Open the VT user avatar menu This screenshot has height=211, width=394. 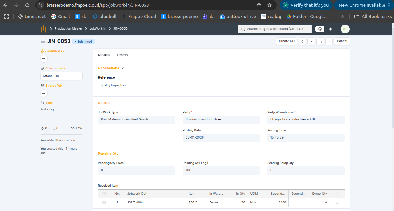point(345,29)
